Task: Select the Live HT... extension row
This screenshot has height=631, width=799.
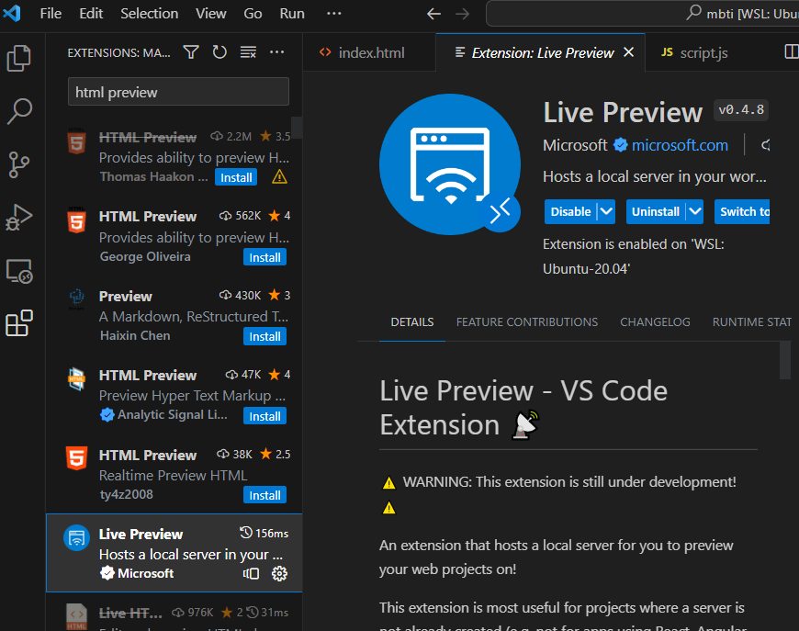Action: 174,613
